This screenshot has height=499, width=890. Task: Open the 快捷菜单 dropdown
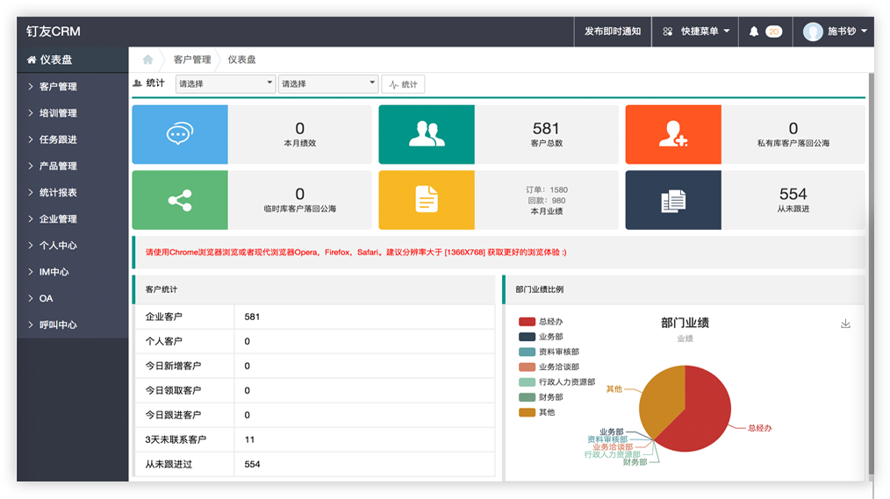pyautogui.click(x=695, y=32)
